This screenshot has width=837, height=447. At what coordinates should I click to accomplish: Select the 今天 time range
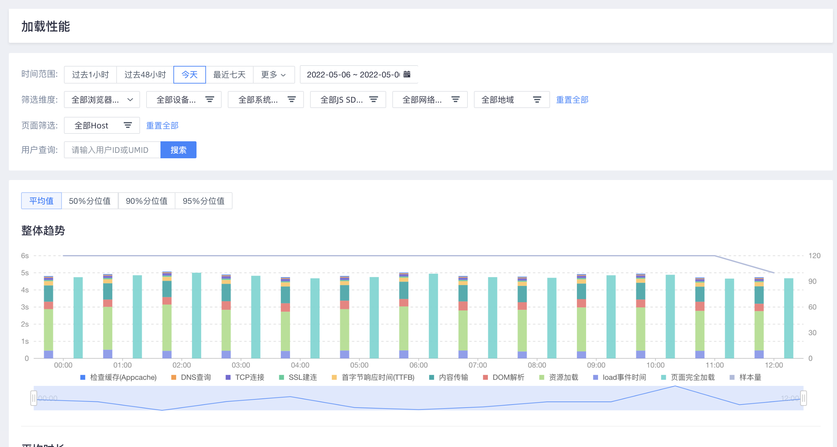point(190,75)
